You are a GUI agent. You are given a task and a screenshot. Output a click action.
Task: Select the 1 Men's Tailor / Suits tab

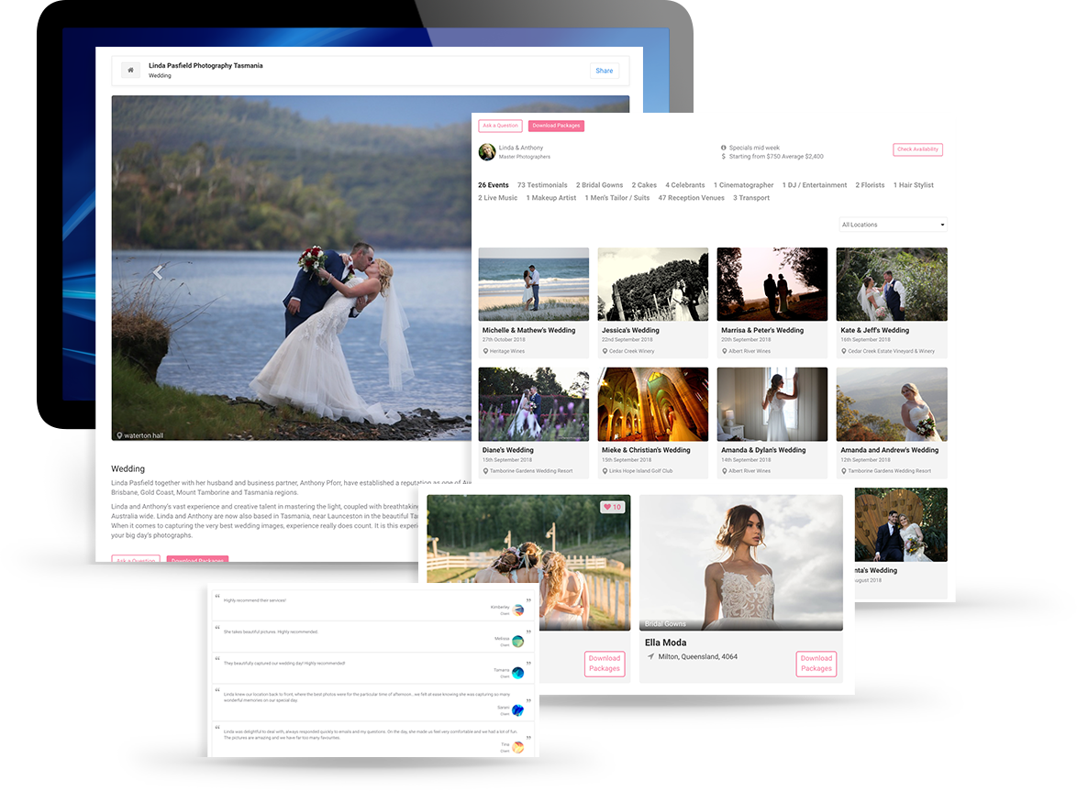click(617, 198)
